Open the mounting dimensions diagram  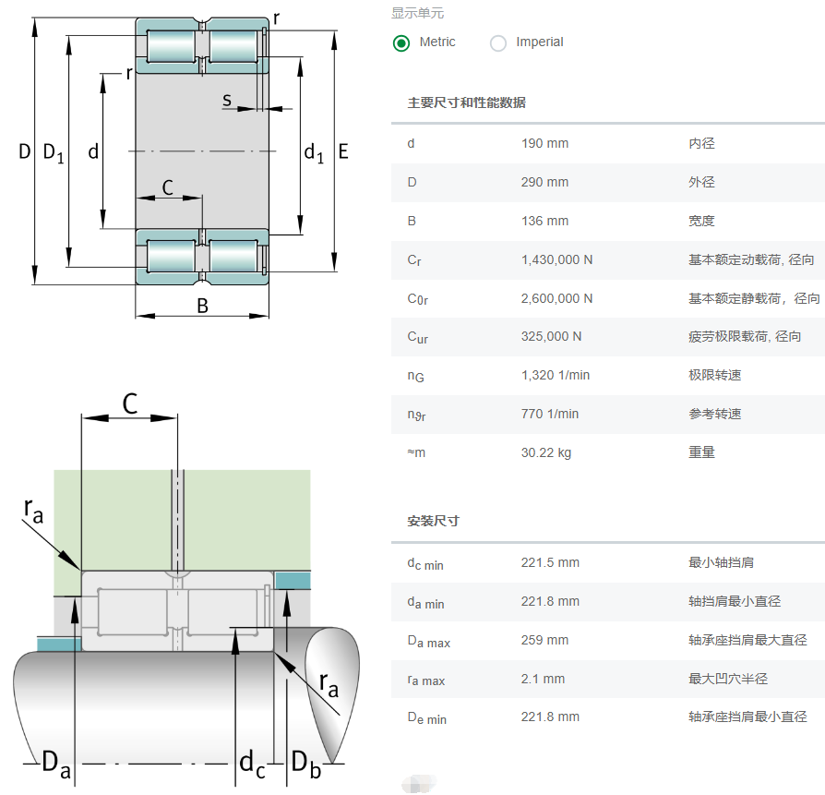(186, 590)
